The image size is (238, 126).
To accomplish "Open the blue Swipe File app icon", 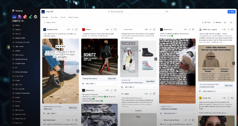I will tap(14, 16).
